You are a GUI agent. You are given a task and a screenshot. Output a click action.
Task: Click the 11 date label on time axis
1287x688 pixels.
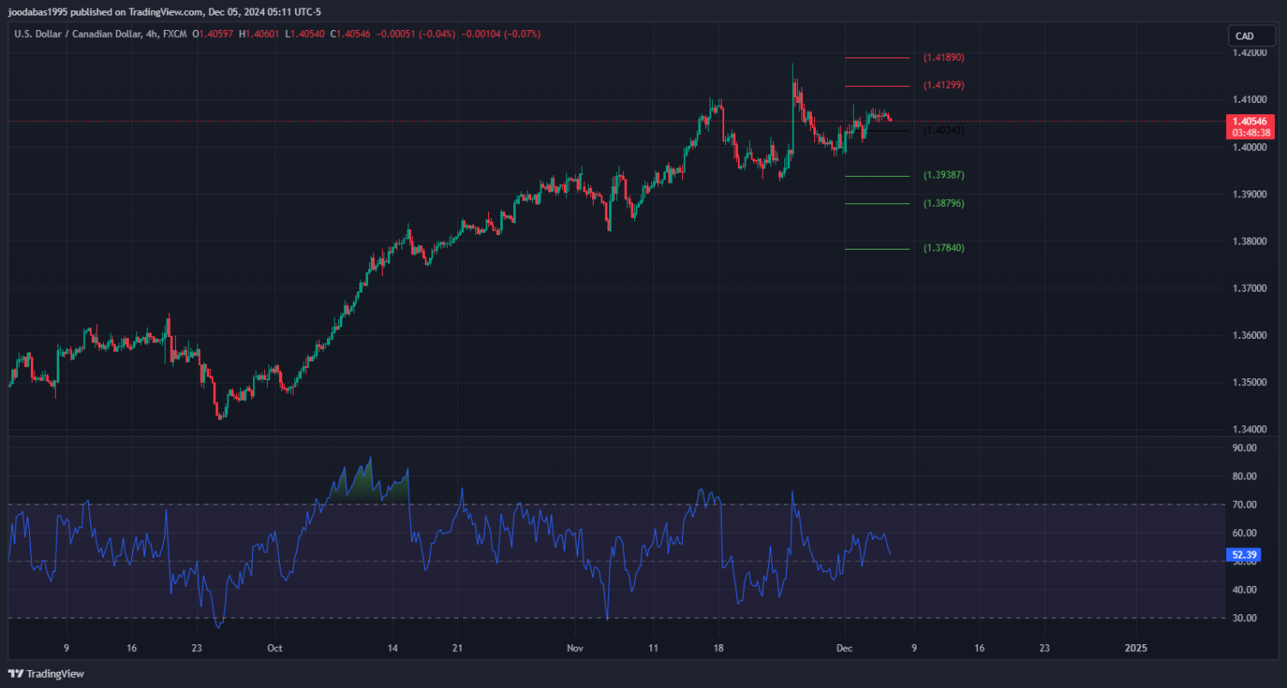653,648
